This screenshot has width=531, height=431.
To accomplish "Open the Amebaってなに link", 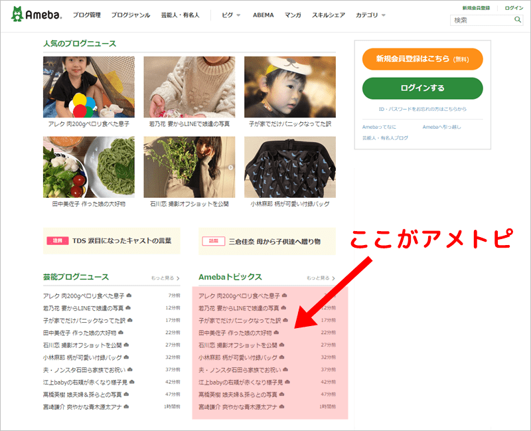I will pyautogui.click(x=379, y=127).
